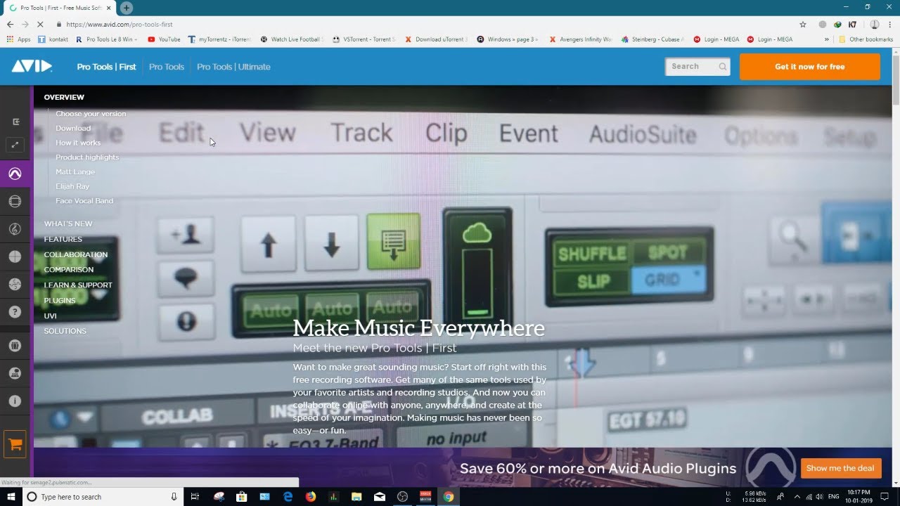Open the waveform circle sidebar icon
The image size is (900, 506).
(15, 284)
